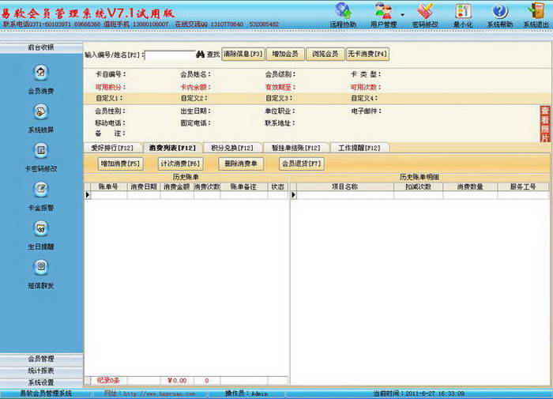Click the 账单号 column header
This screenshot has height=399, width=553.
point(109,186)
